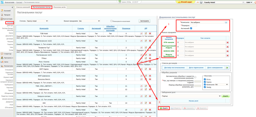Viewport: 256px width, 117px height.
Task: Open Нічний аудит button in header
Action: 186,2
